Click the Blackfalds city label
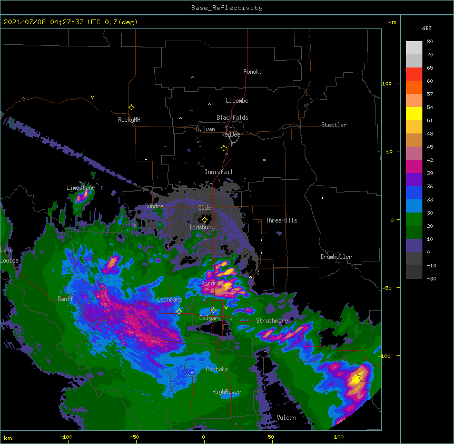 pyautogui.click(x=232, y=118)
